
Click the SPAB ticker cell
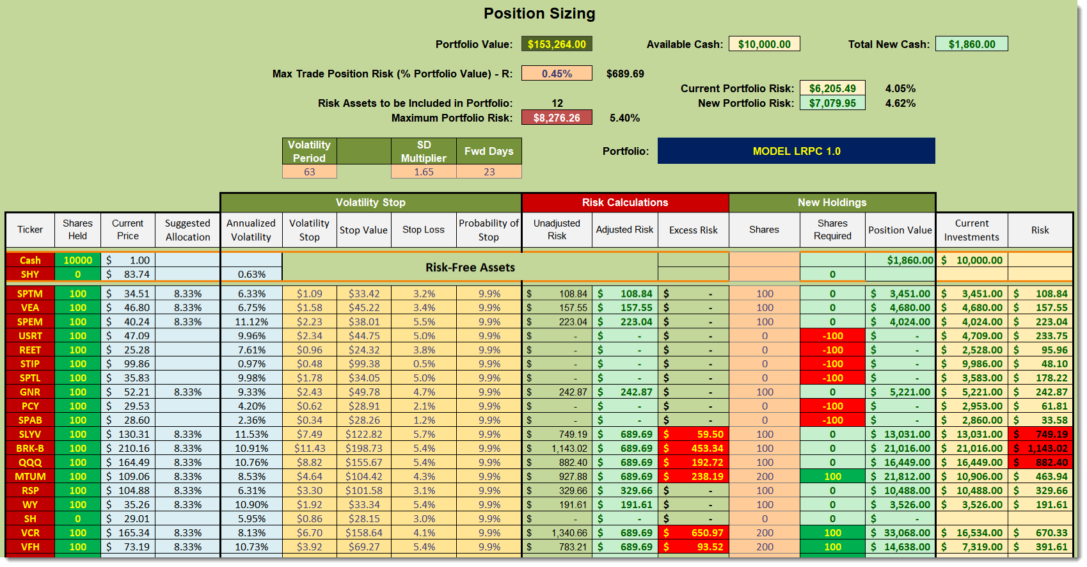click(30, 420)
